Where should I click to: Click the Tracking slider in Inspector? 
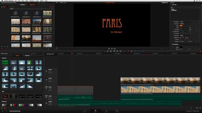pyautogui.click(x=185, y=30)
